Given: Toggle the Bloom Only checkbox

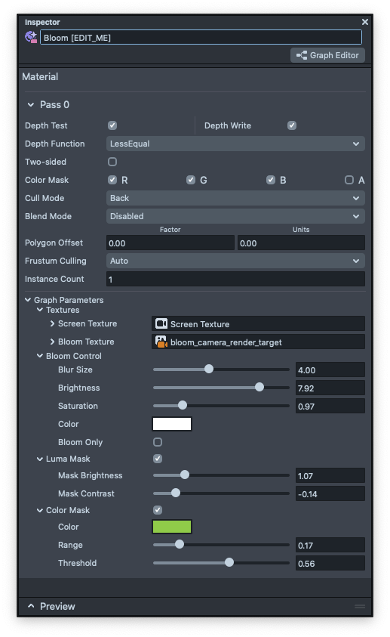Looking at the screenshot, I should point(158,442).
